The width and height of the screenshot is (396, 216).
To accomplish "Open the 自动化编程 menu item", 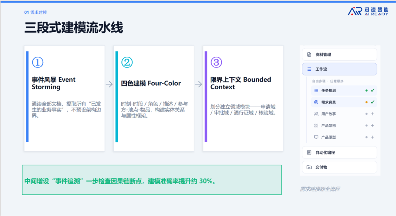I will pos(340,153).
